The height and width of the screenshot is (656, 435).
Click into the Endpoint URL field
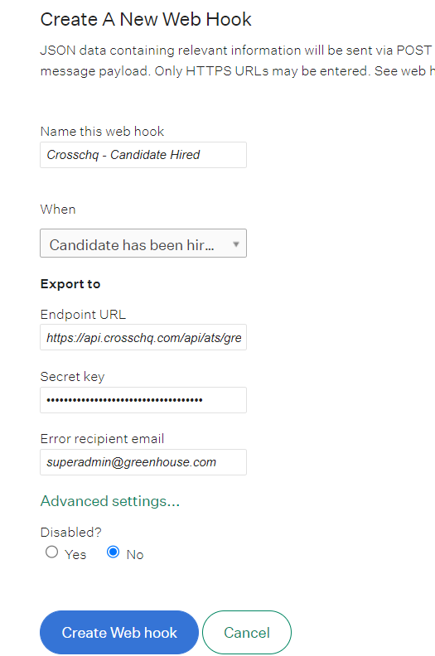pyautogui.click(x=143, y=337)
